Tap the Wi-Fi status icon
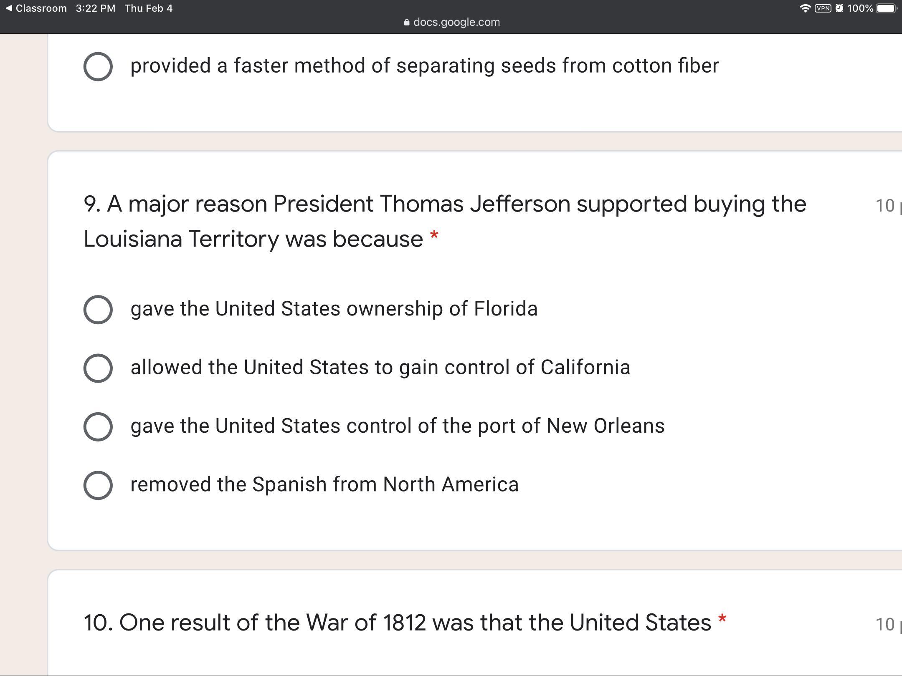Screen dimensions: 902x676 point(805,8)
